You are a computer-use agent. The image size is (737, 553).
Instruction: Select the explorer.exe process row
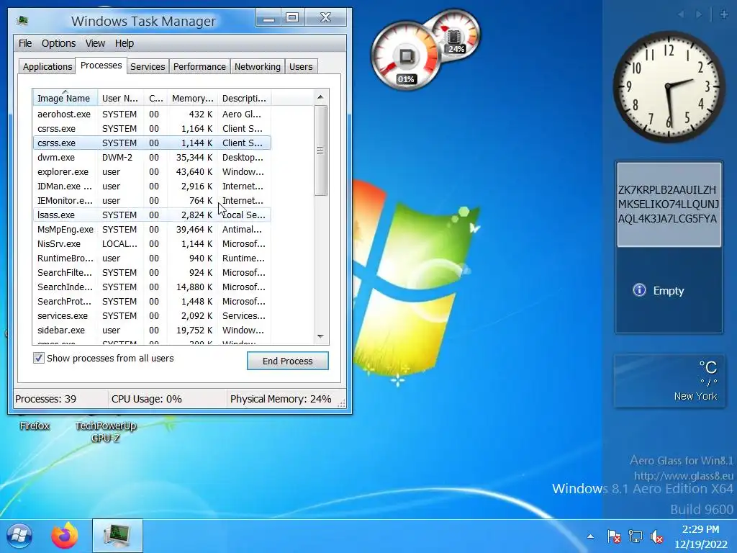pyautogui.click(x=152, y=172)
